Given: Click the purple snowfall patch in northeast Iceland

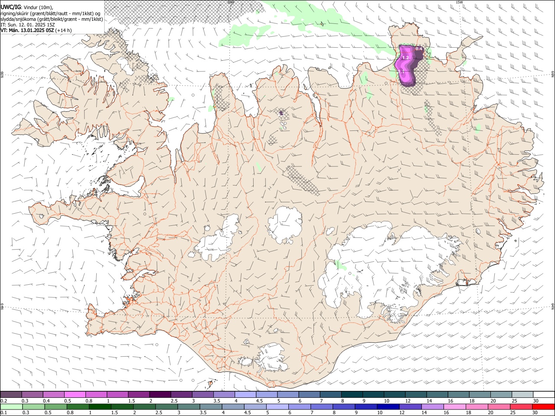Looking at the screenshot, I should (408, 65).
